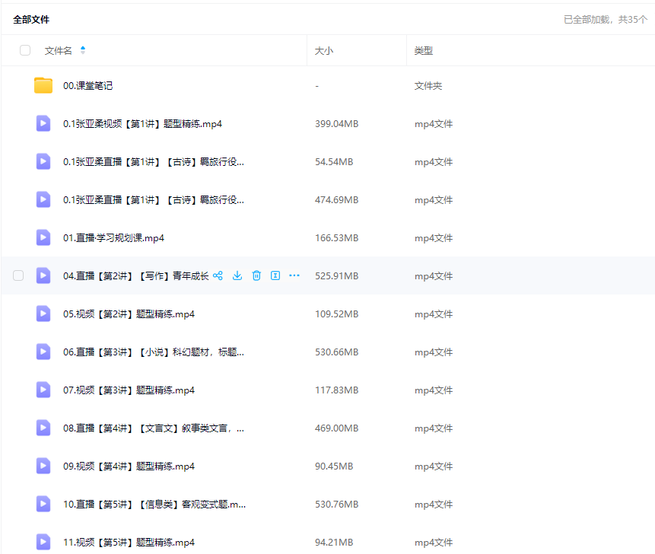
Task: Click video icon of 09.视频【第4讲】题型精练.mp4
Action: pyautogui.click(x=43, y=466)
